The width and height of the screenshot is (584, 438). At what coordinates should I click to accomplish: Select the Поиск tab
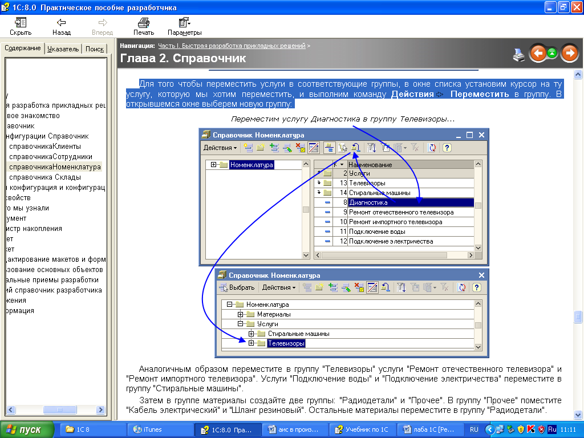(x=95, y=49)
